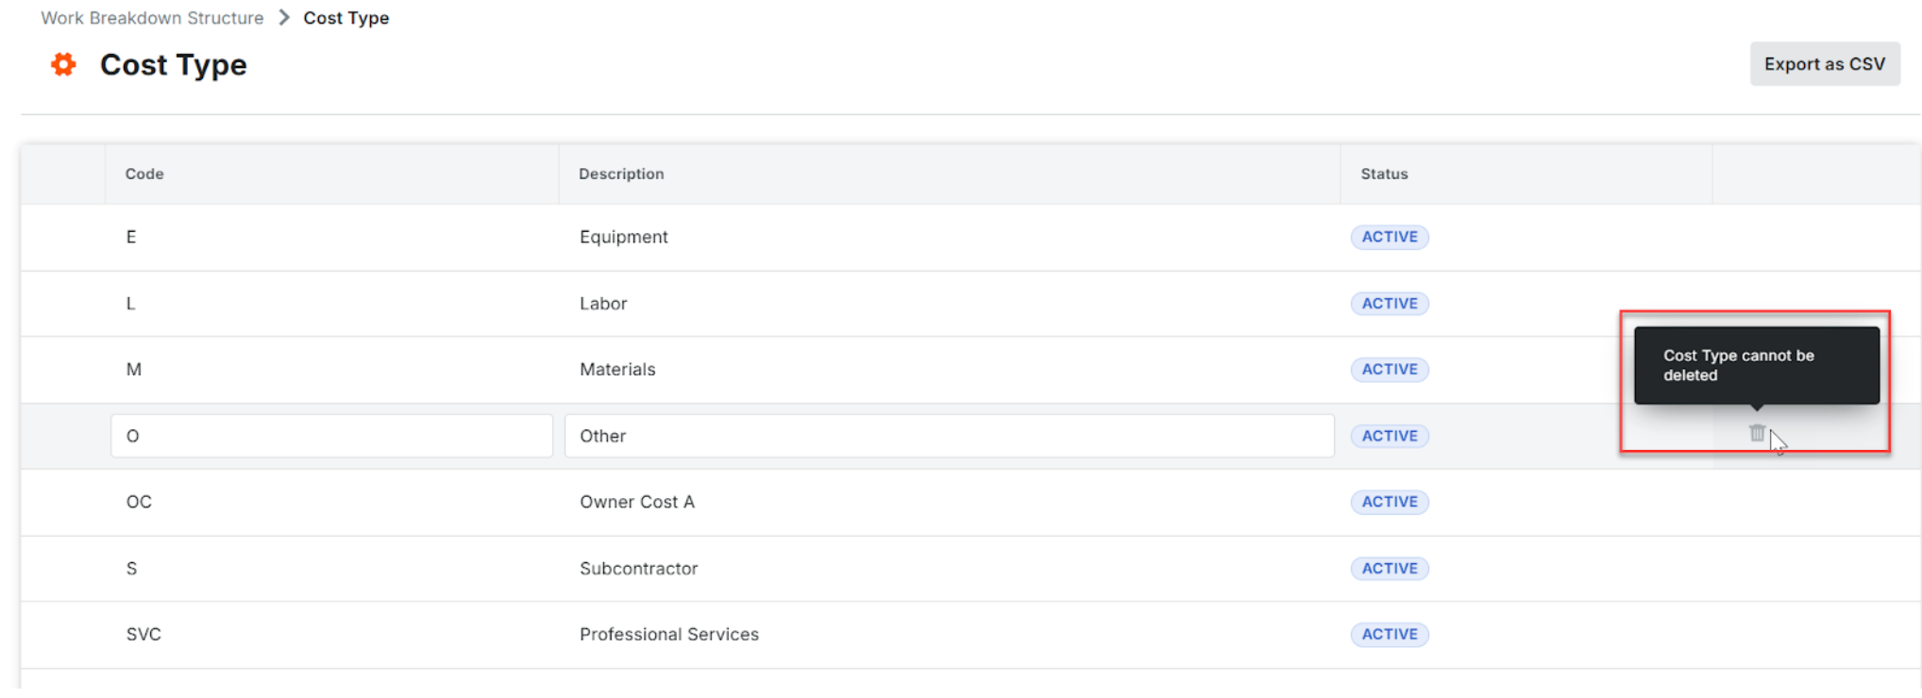Click the Description column header
Image resolution: width=1922 pixels, height=698 pixels.
[621, 174]
